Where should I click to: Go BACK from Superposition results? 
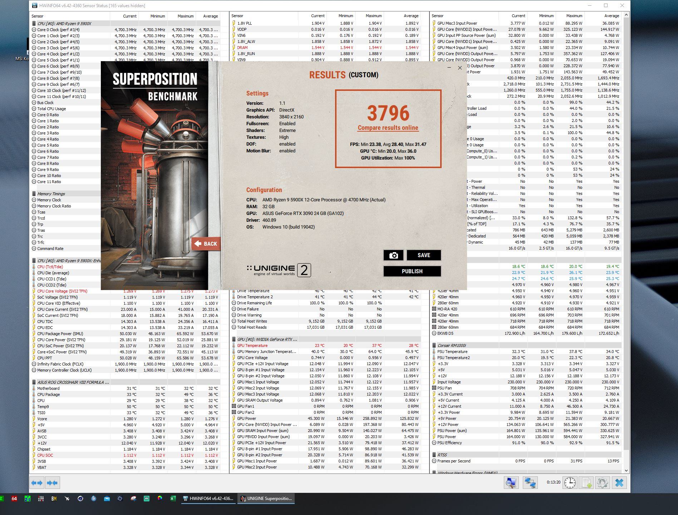coord(206,244)
